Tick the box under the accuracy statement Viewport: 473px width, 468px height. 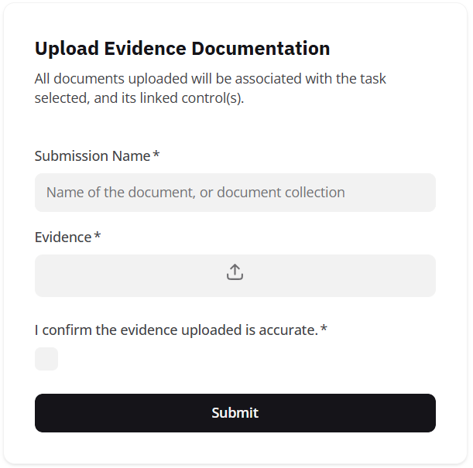(x=46, y=359)
